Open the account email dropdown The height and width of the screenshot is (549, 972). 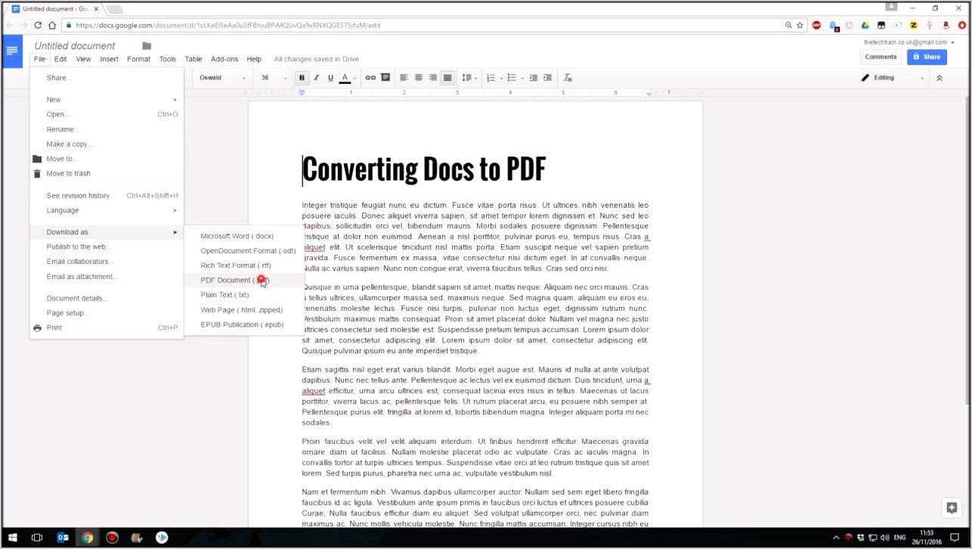(x=909, y=42)
